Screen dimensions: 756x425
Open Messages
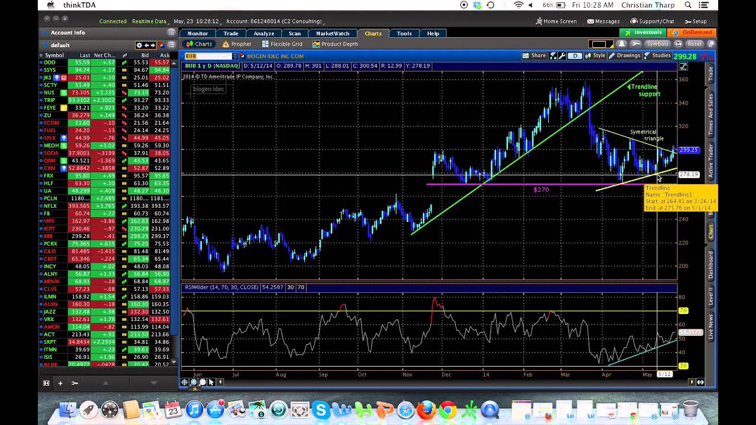(603, 21)
